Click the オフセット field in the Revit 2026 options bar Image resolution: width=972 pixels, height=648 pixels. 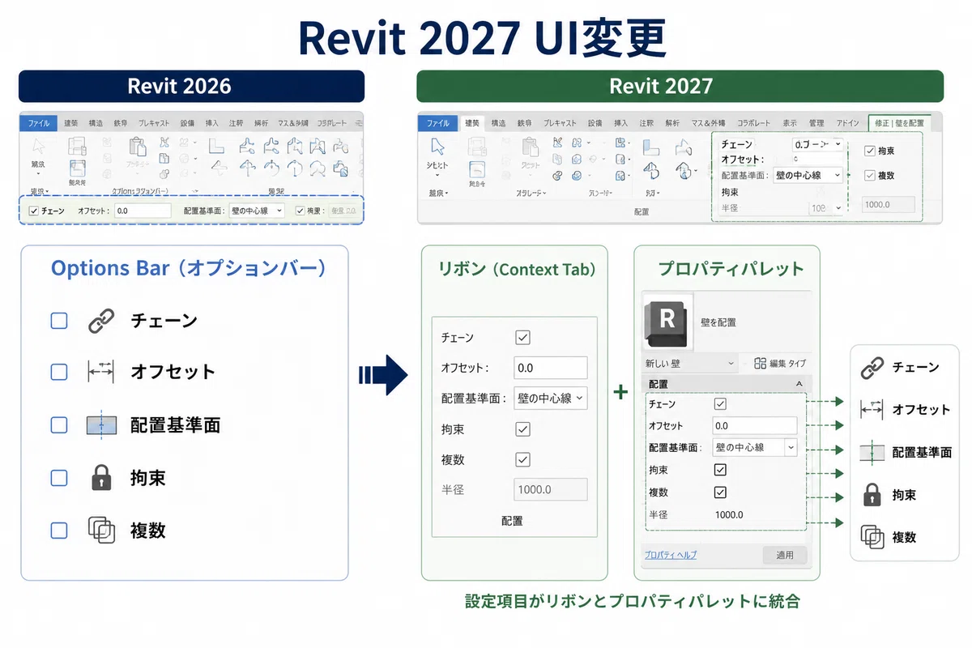click(x=142, y=211)
